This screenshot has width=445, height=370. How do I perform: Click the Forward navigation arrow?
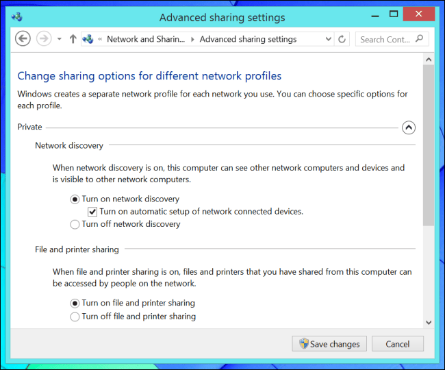pyautogui.click(x=44, y=39)
